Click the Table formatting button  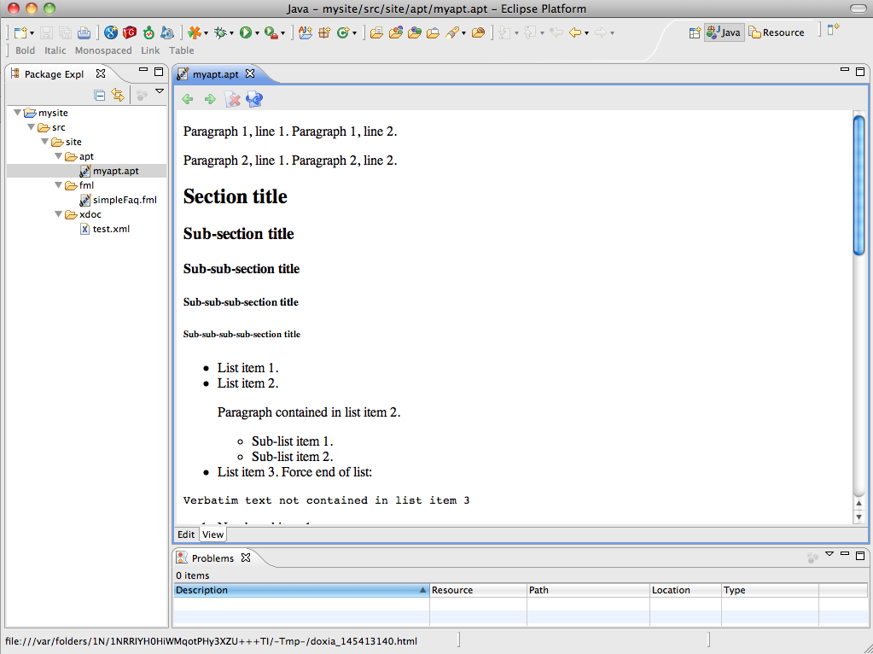pos(182,50)
